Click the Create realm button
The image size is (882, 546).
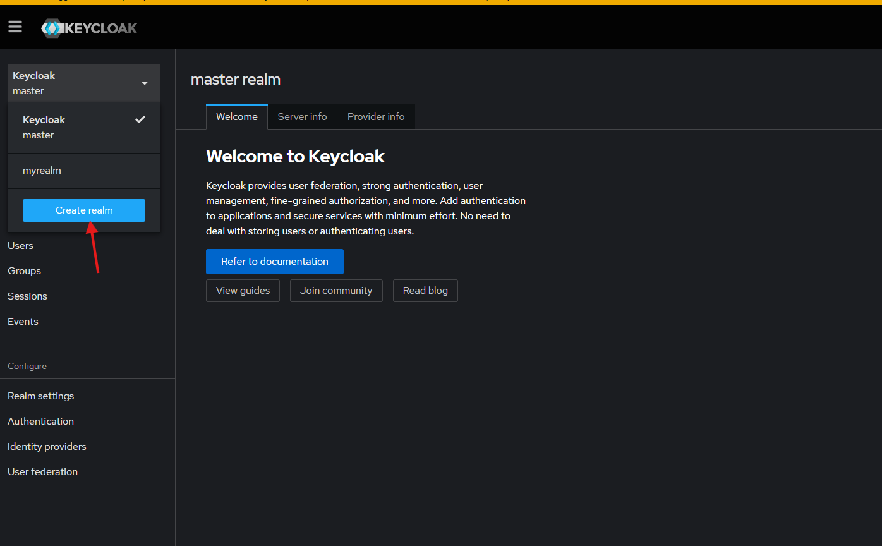[x=84, y=210]
